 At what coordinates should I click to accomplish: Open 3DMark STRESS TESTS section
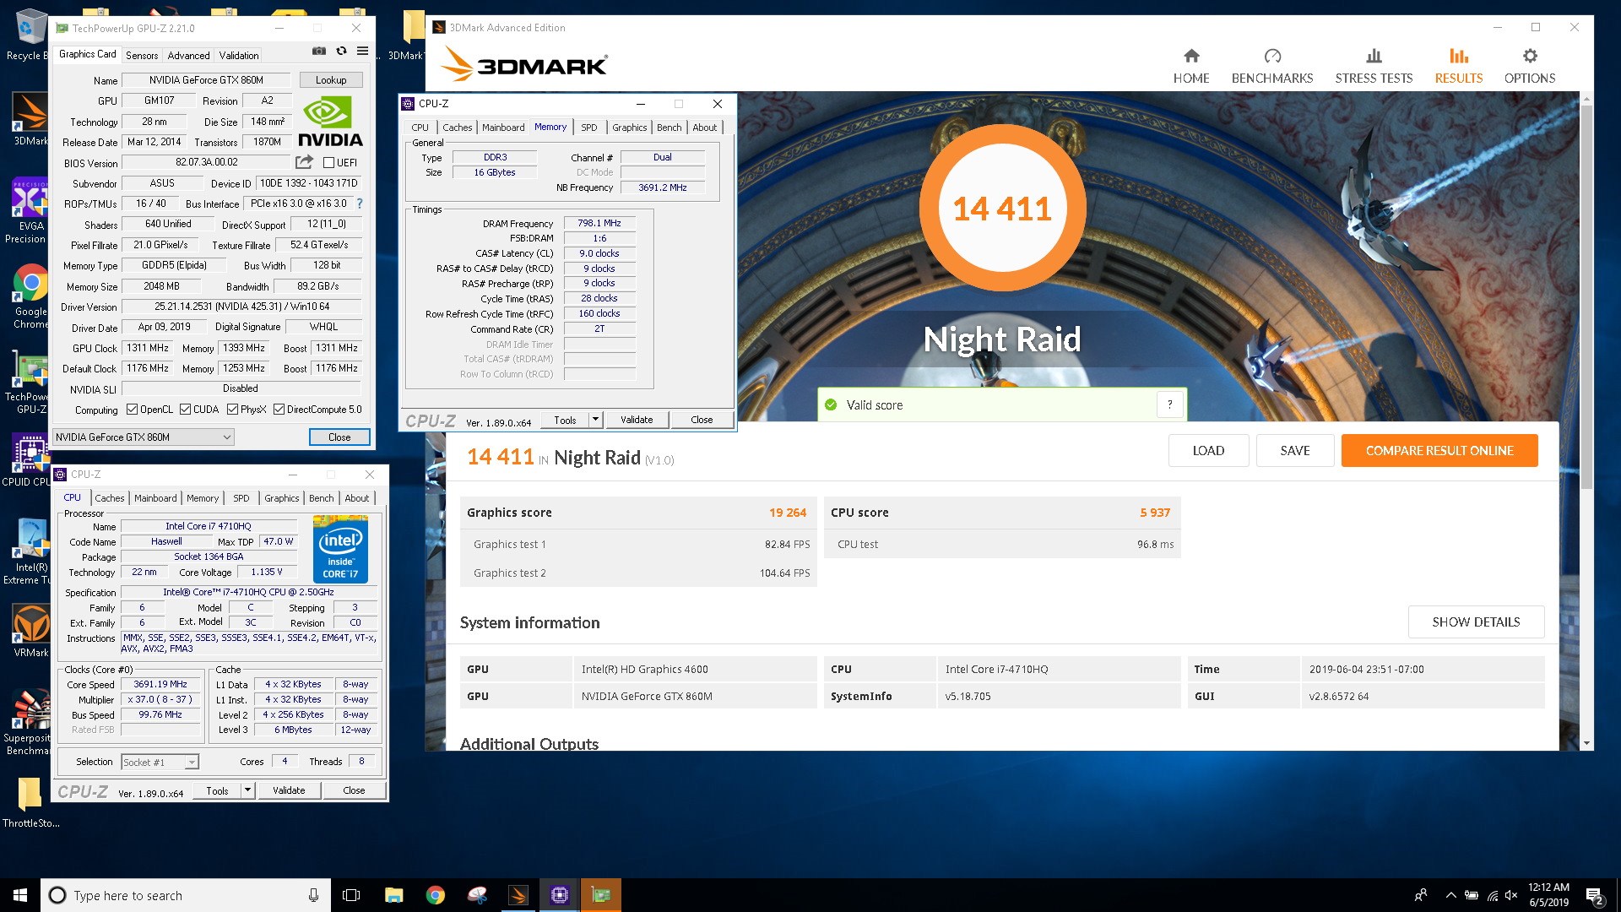1373,66
